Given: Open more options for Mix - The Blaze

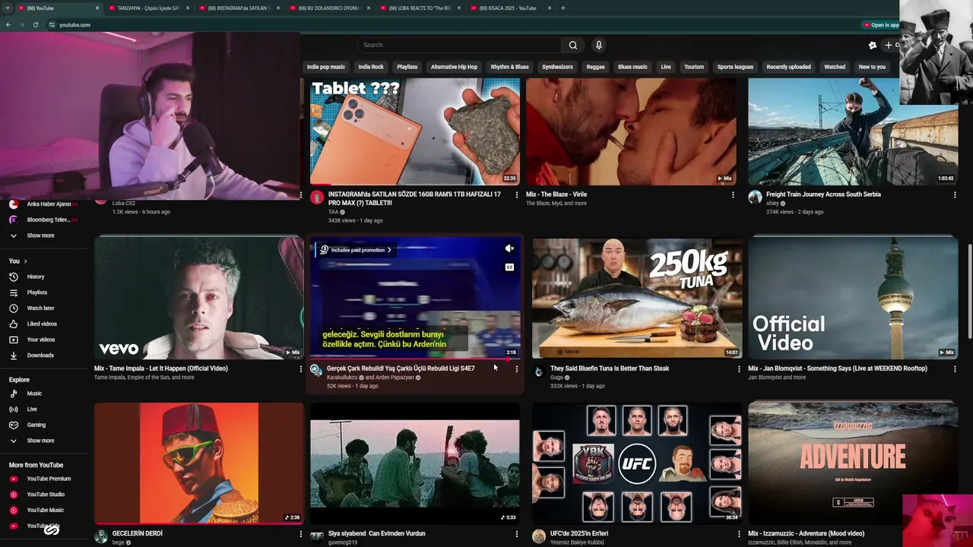Looking at the screenshot, I should pos(733,195).
